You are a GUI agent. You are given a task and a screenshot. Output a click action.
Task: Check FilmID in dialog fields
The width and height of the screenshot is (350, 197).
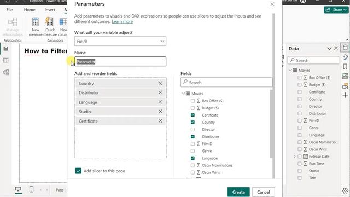(x=192, y=144)
